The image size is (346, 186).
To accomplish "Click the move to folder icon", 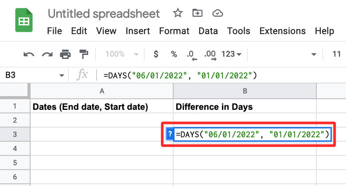I will [198, 13].
